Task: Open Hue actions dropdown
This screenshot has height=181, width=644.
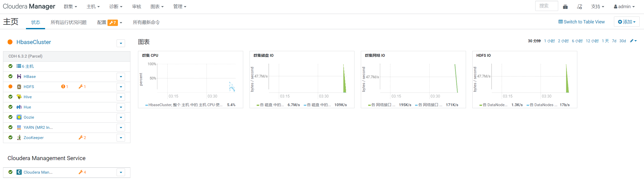Action: coord(121,107)
